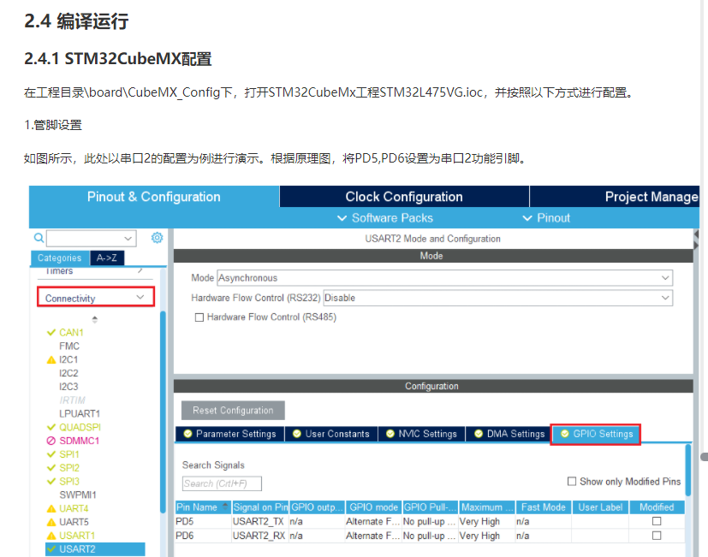708x557 pixels.
Task: Click the side panel collapse arrows at right edge
Action: tap(696, 240)
